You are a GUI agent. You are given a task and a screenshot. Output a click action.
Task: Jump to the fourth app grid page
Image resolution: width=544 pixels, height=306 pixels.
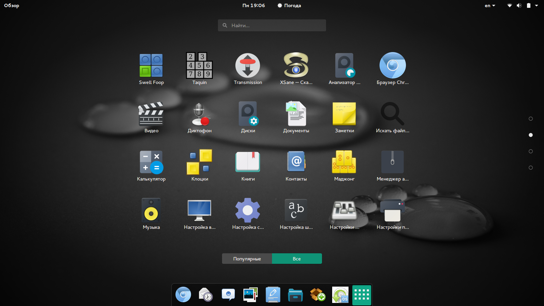(x=531, y=168)
